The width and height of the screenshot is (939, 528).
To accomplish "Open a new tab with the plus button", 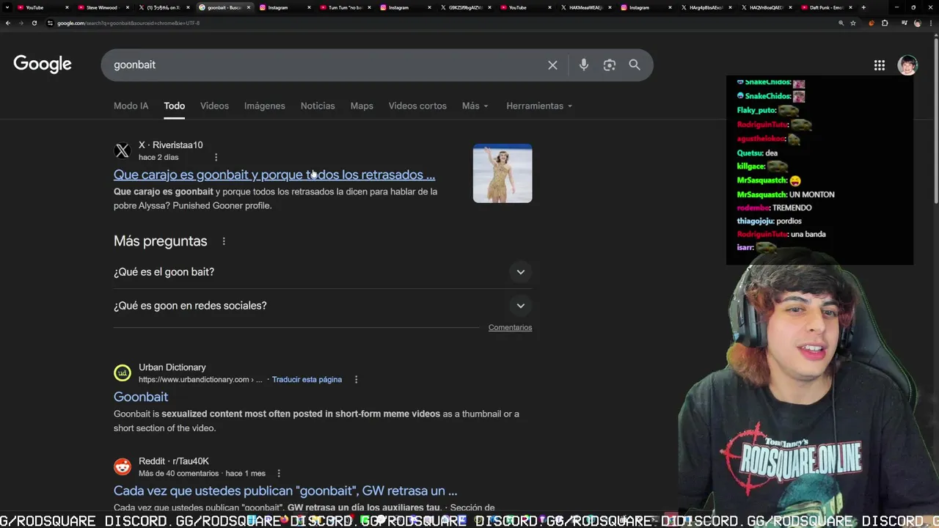I will (863, 7).
